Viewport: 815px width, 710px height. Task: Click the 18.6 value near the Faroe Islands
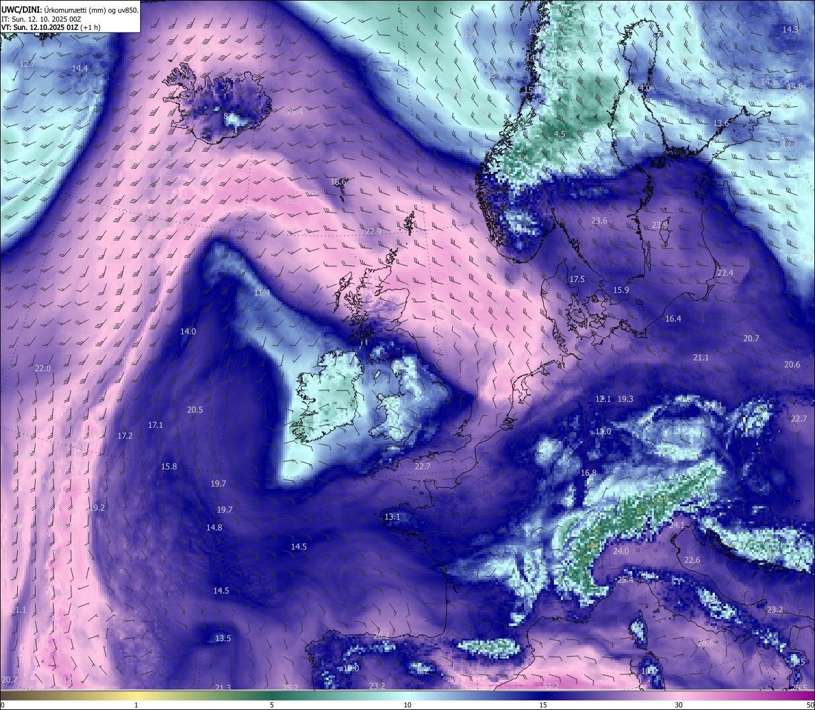pyautogui.click(x=338, y=181)
